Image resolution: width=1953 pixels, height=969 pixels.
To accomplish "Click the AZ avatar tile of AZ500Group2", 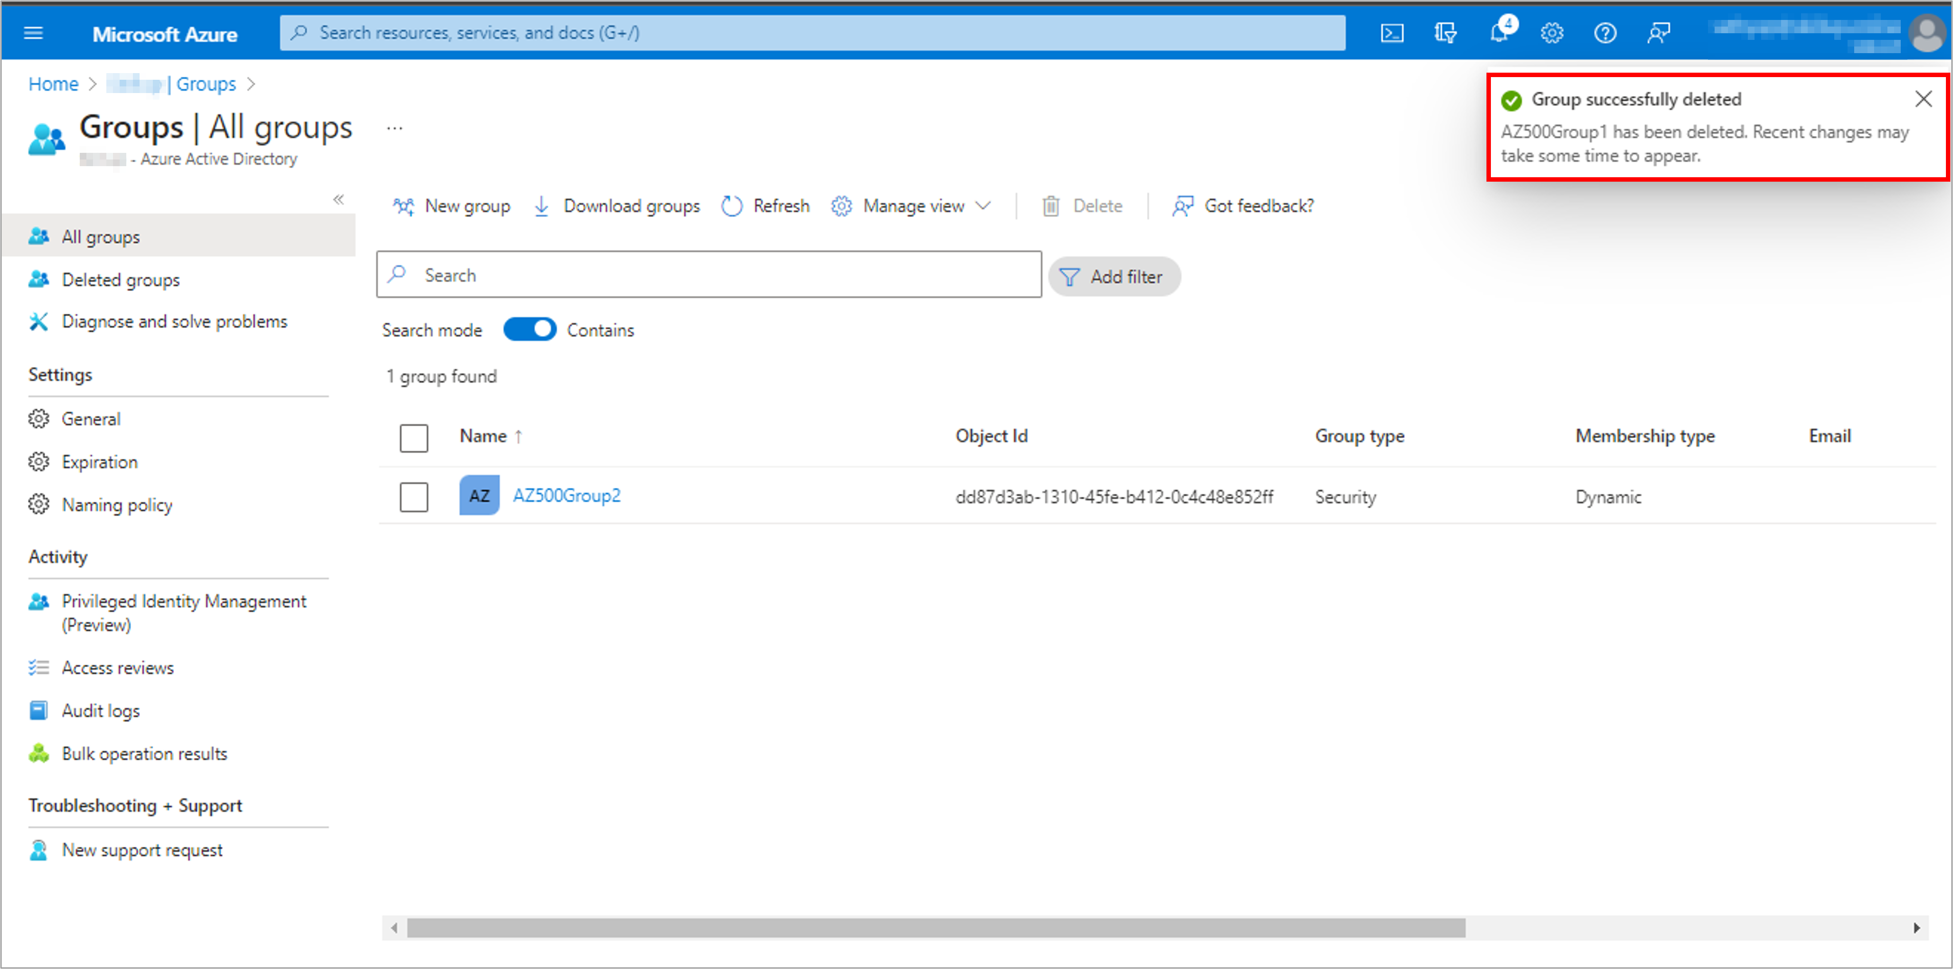I will tap(479, 495).
